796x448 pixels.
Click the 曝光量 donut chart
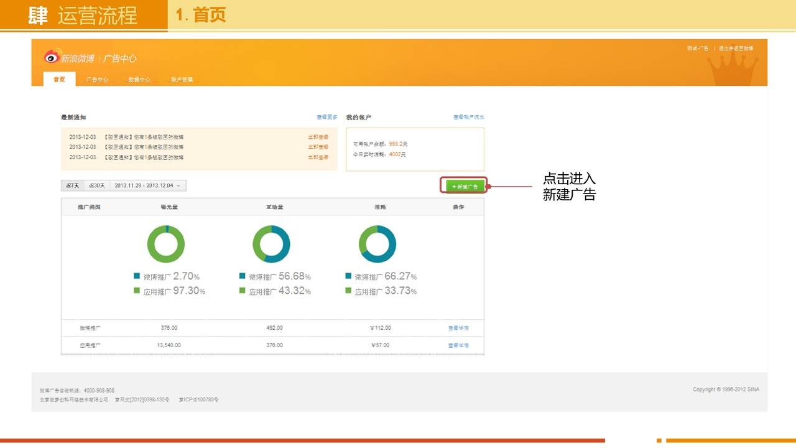165,244
